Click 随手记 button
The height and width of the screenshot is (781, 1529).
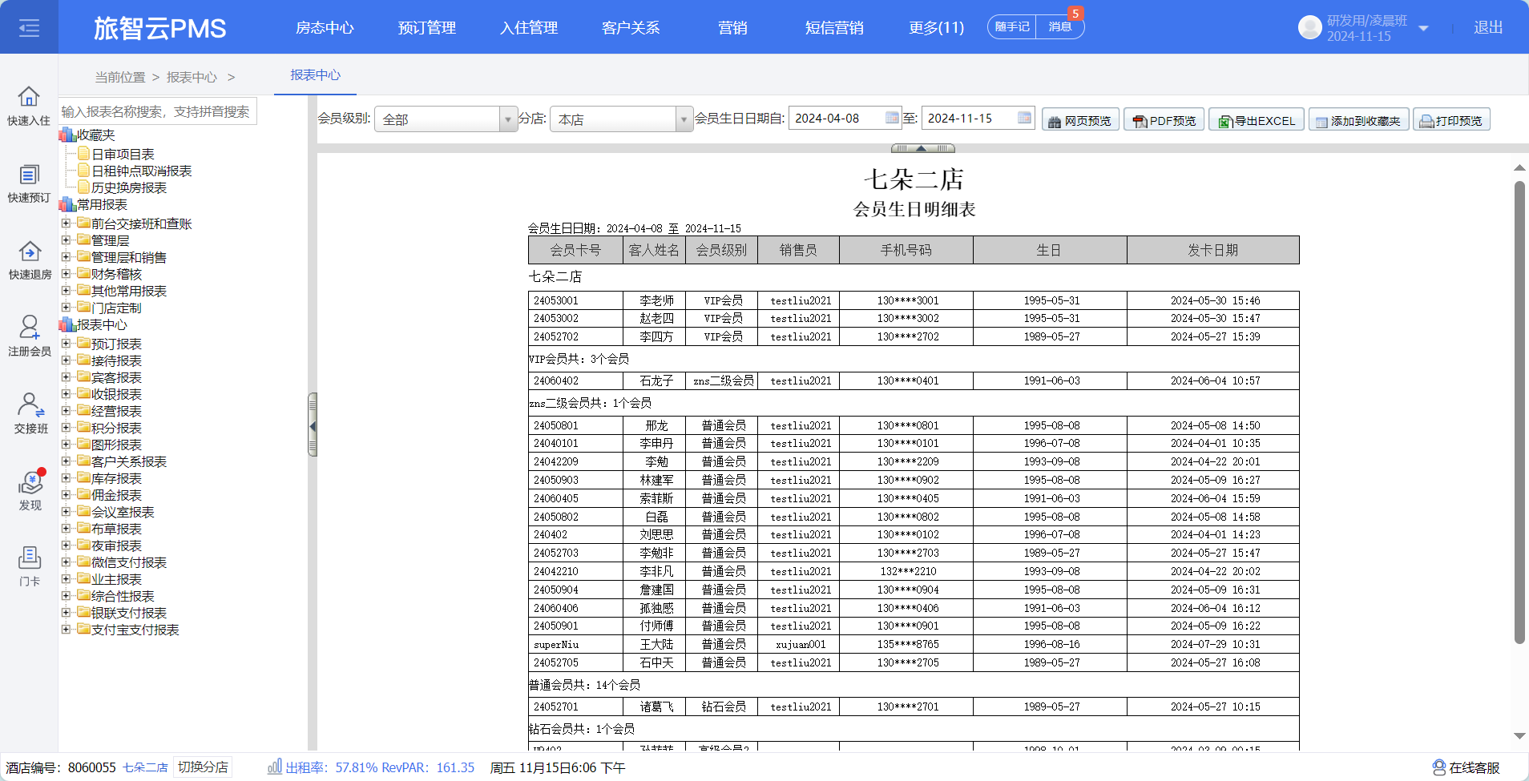[1012, 27]
